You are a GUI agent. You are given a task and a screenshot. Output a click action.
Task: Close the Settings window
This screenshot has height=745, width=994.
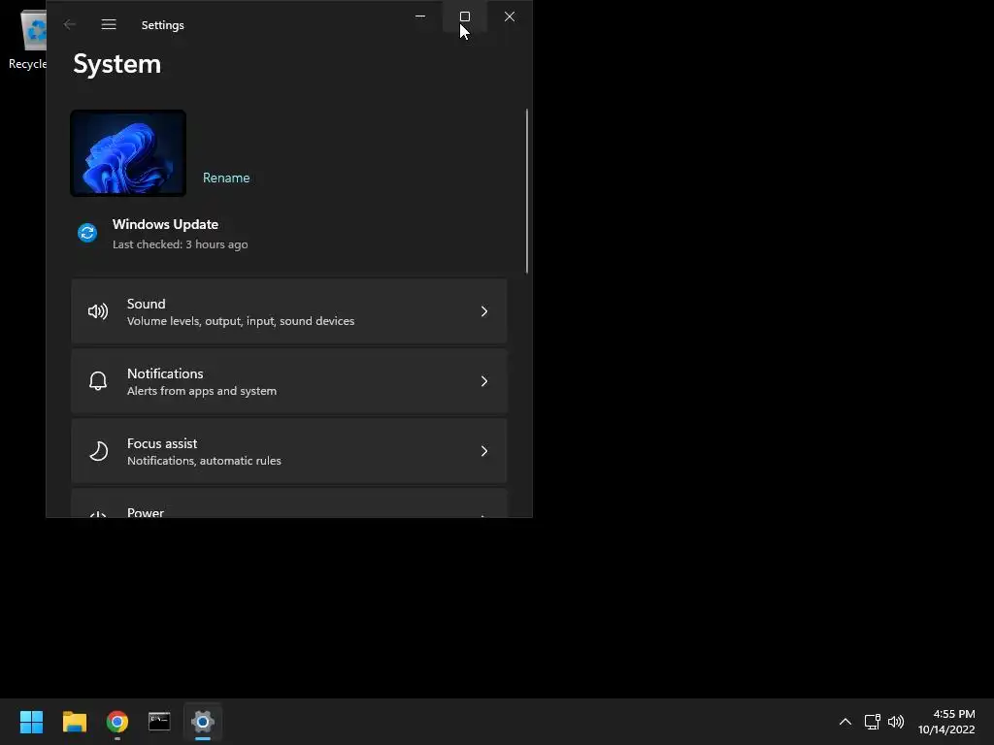point(510,16)
